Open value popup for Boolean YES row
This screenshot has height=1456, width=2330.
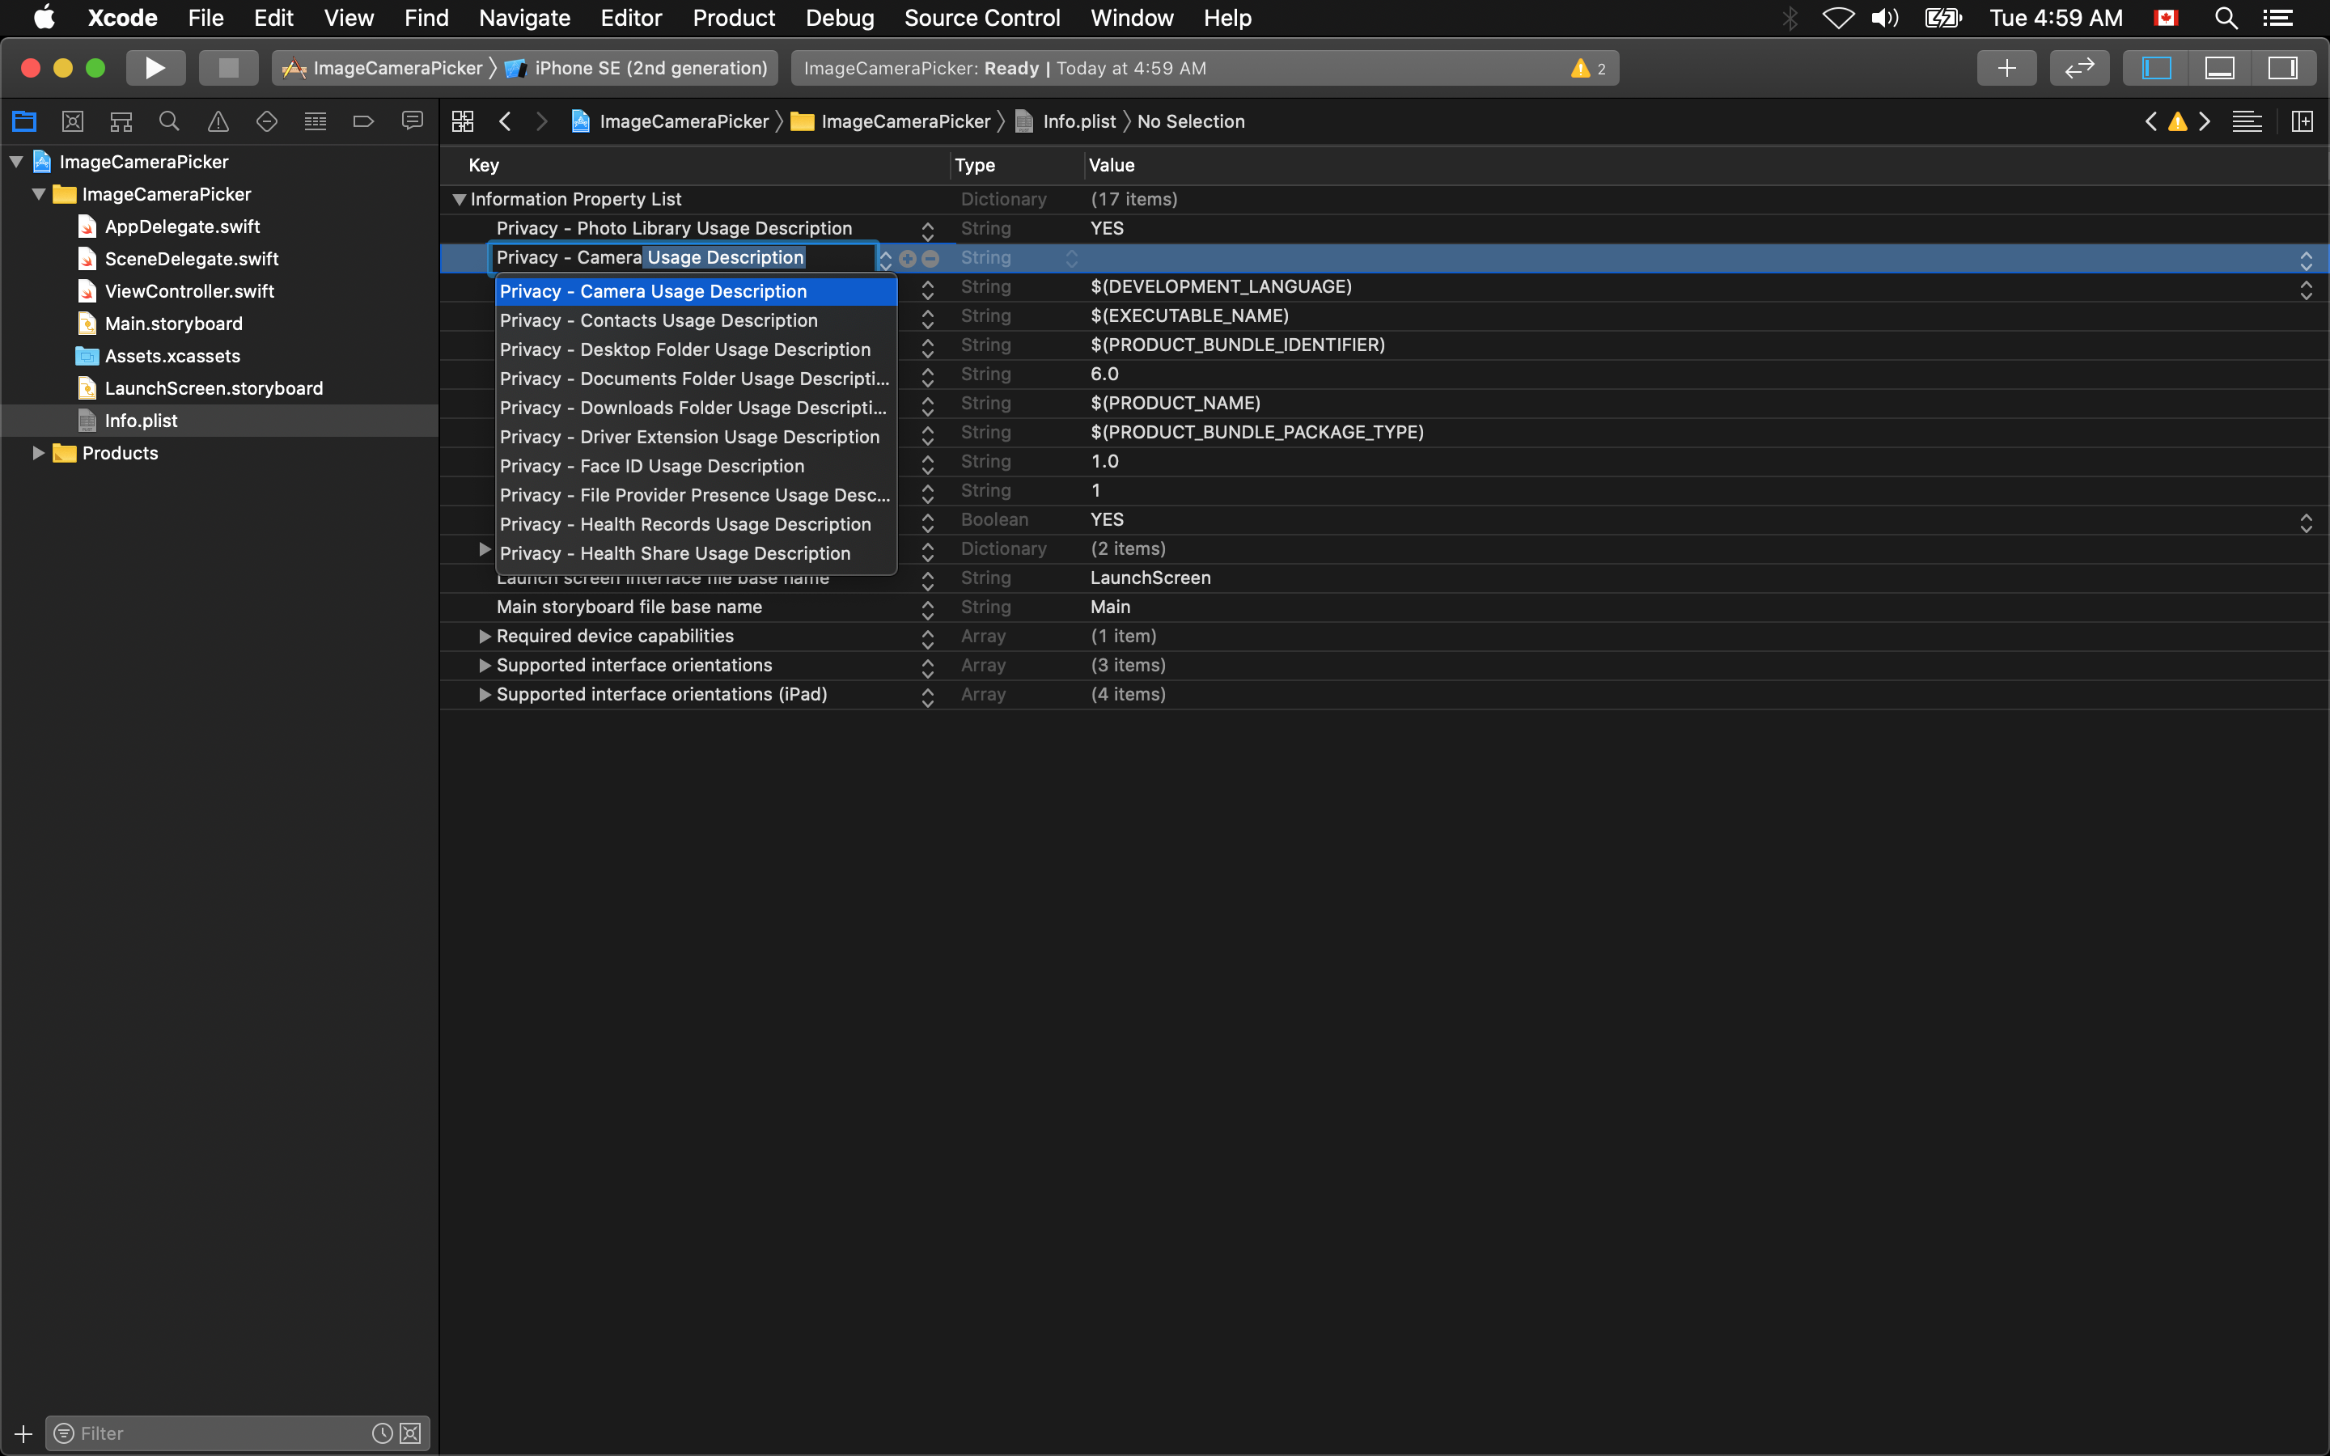point(2306,523)
